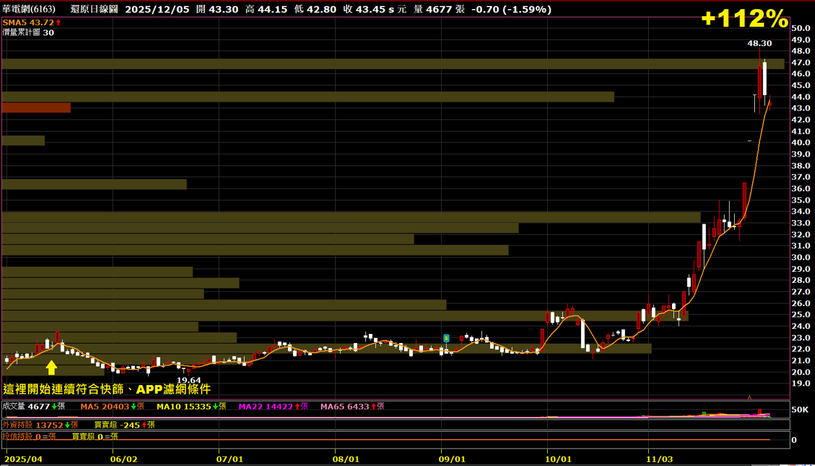This screenshot has width=815, height=466.
Task: Click the 30.0 price axis label
Action: [x=801, y=257]
